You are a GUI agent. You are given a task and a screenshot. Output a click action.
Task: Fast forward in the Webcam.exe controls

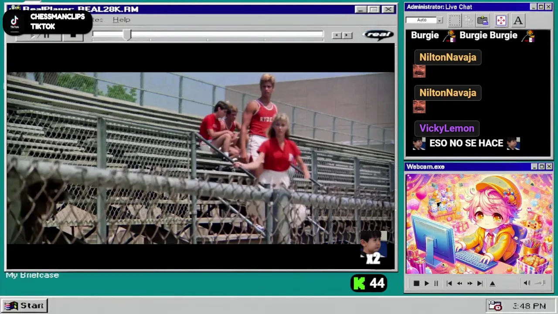(x=470, y=283)
